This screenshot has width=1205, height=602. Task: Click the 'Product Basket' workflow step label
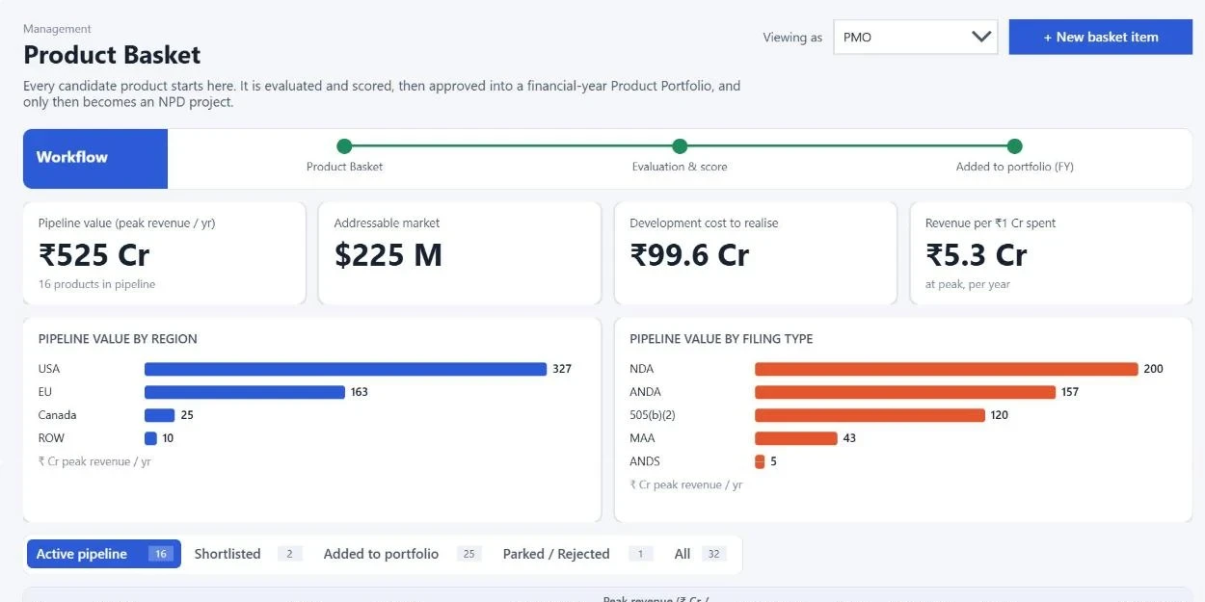(x=344, y=167)
